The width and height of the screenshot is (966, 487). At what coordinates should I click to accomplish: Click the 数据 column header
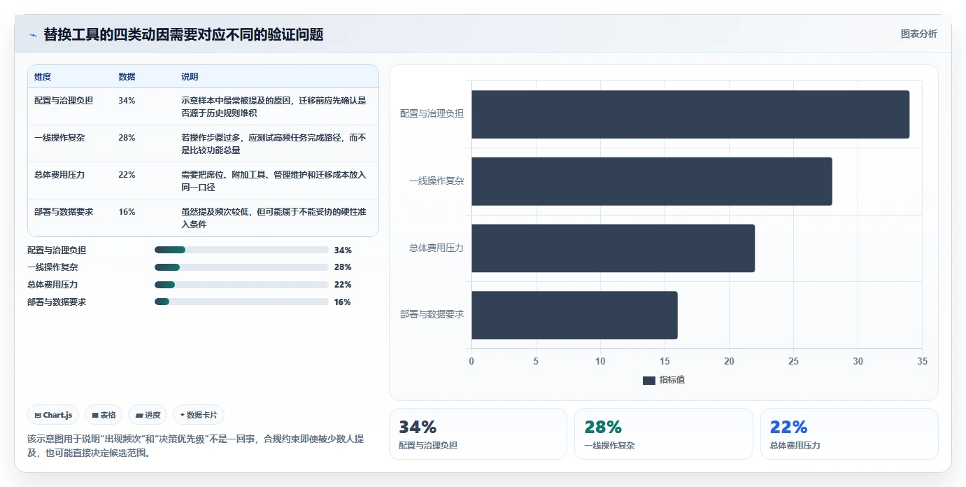[x=127, y=77]
